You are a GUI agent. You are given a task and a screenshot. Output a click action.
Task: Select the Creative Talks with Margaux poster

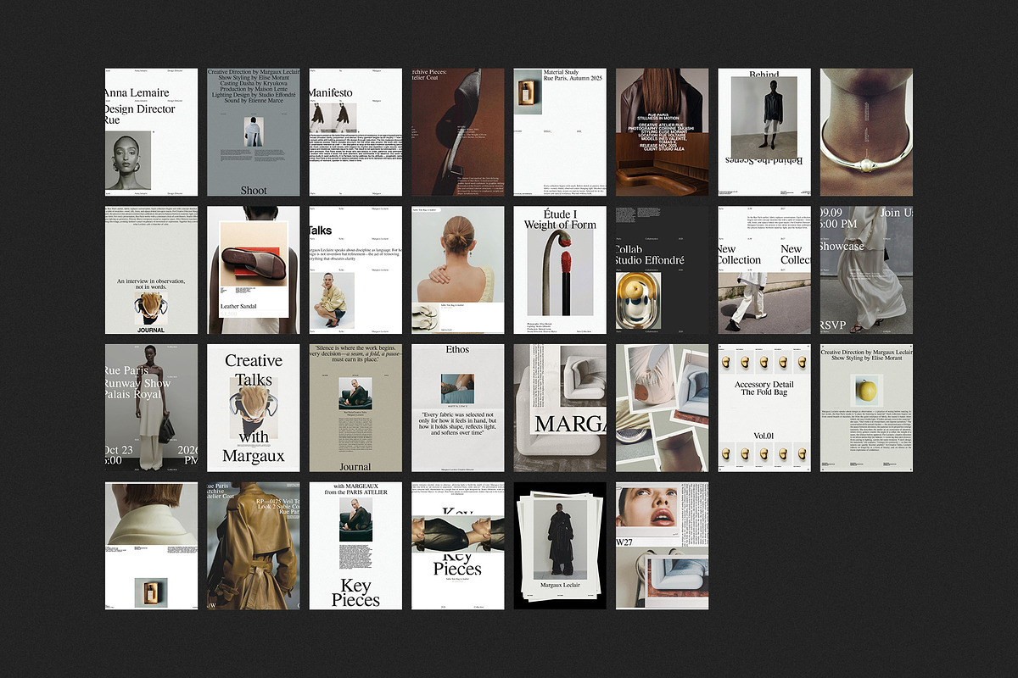pyautogui.click(x=254, y=408)
